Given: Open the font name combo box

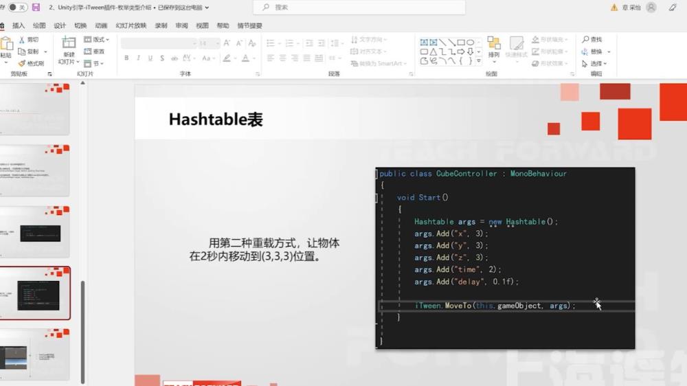Looking at the screenshot, I should coord(159,43).
